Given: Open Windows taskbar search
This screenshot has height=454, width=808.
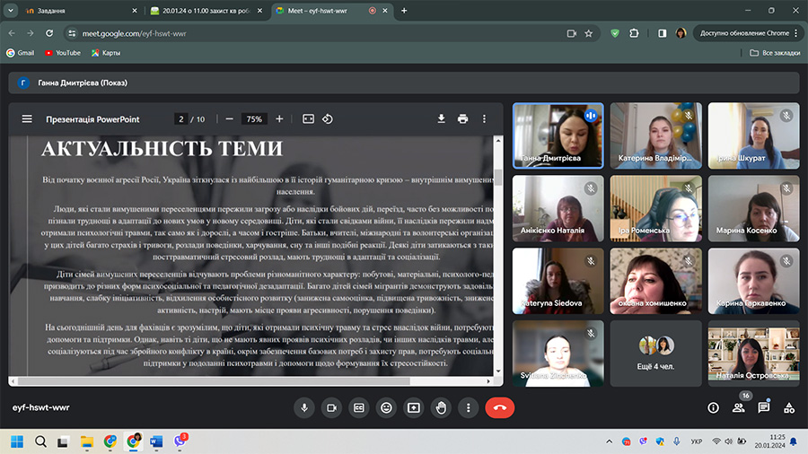Looking at the screenshot, I should (40, 441).
